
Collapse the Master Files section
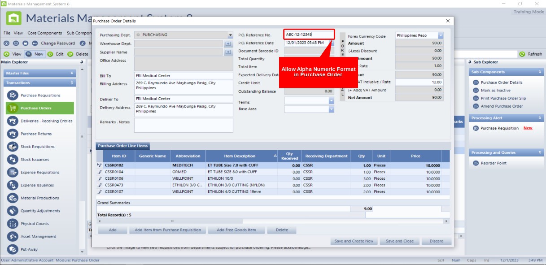[72, 73]
